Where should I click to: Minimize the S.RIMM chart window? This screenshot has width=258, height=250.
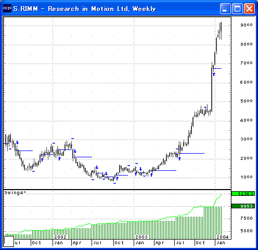[x=225, y=8]
